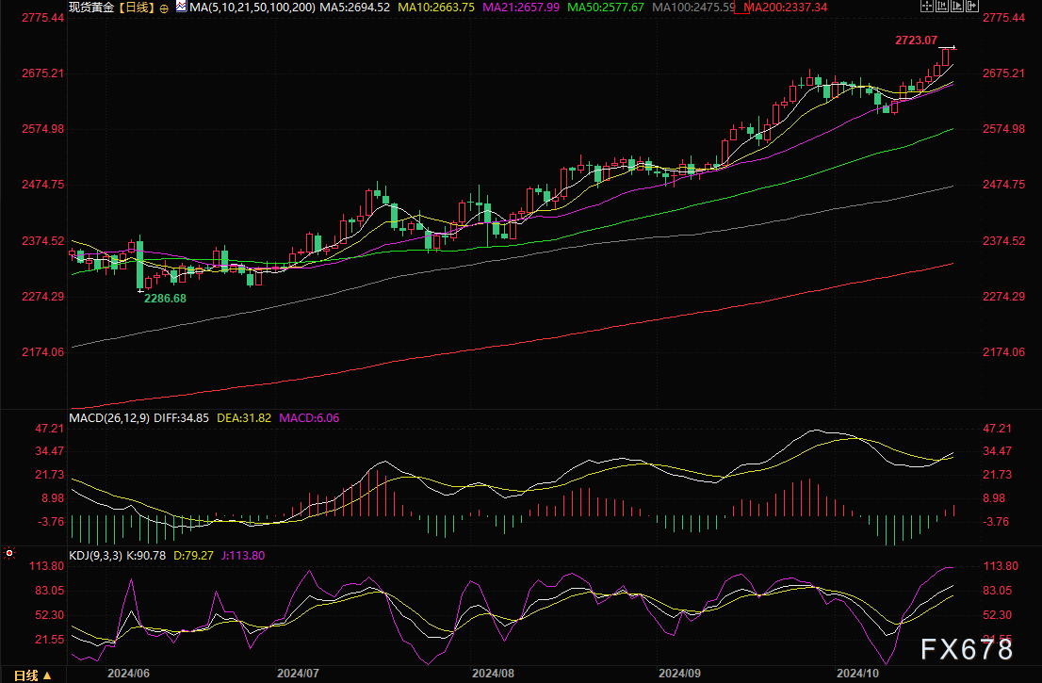Select the red MA200:2337.34 legend

click(786, 8)
